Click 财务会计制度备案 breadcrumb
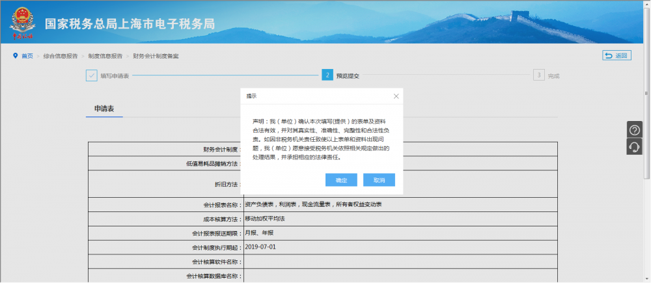Image resolution: width=651 pixels, height=283 pixels. point(156,56)
